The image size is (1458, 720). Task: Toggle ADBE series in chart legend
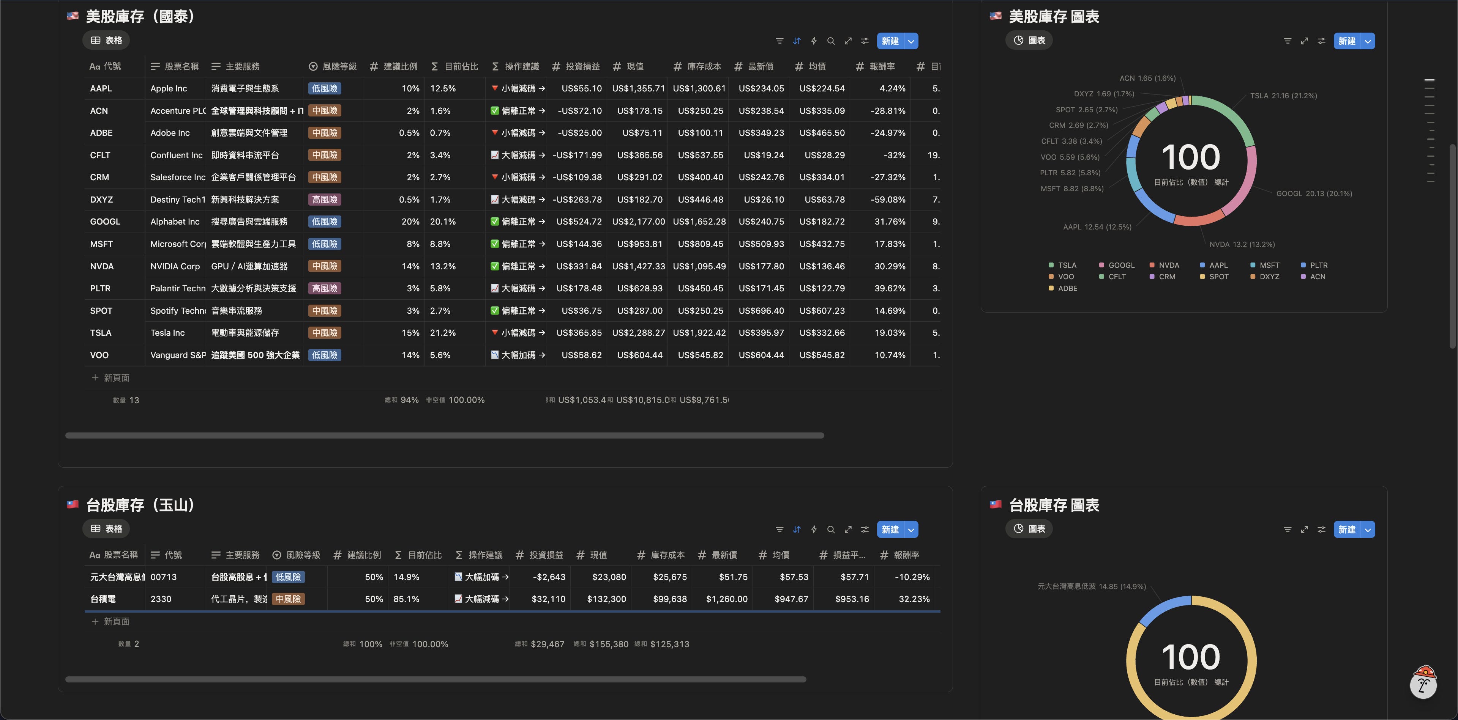pos(1067,288)
